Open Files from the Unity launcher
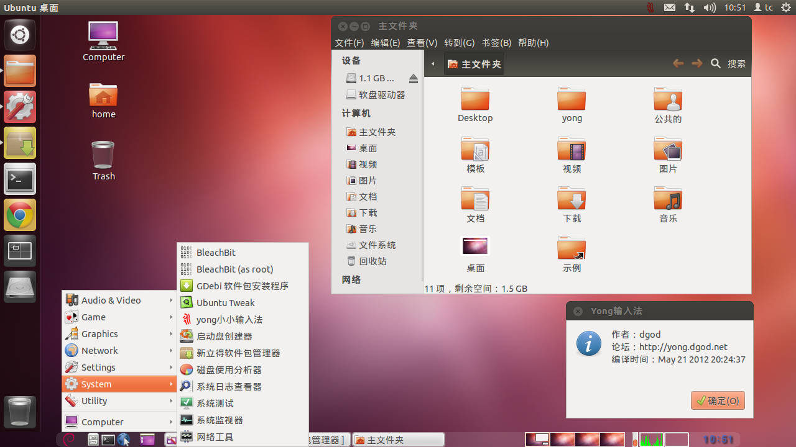This screenshot has height=447, width=796. coord(20,71)
